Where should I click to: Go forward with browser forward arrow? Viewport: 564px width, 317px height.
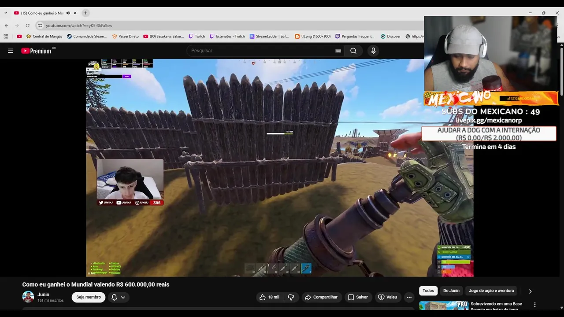point(17,26)
